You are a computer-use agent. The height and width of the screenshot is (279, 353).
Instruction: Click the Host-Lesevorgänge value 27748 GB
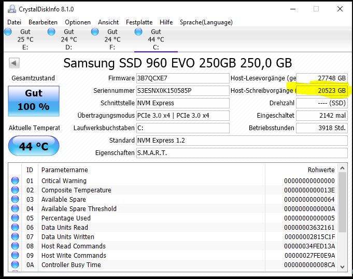click(322, 78)
